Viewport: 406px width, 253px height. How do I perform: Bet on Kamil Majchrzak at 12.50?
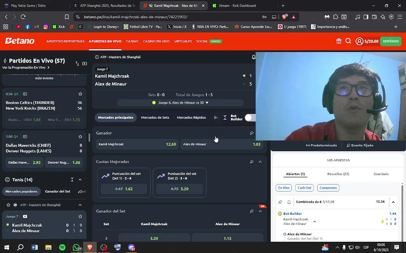137,144
